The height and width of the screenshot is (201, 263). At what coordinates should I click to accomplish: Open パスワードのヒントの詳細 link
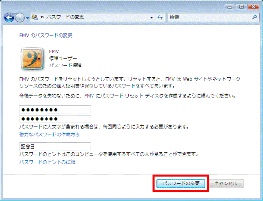tap(47, 162)
